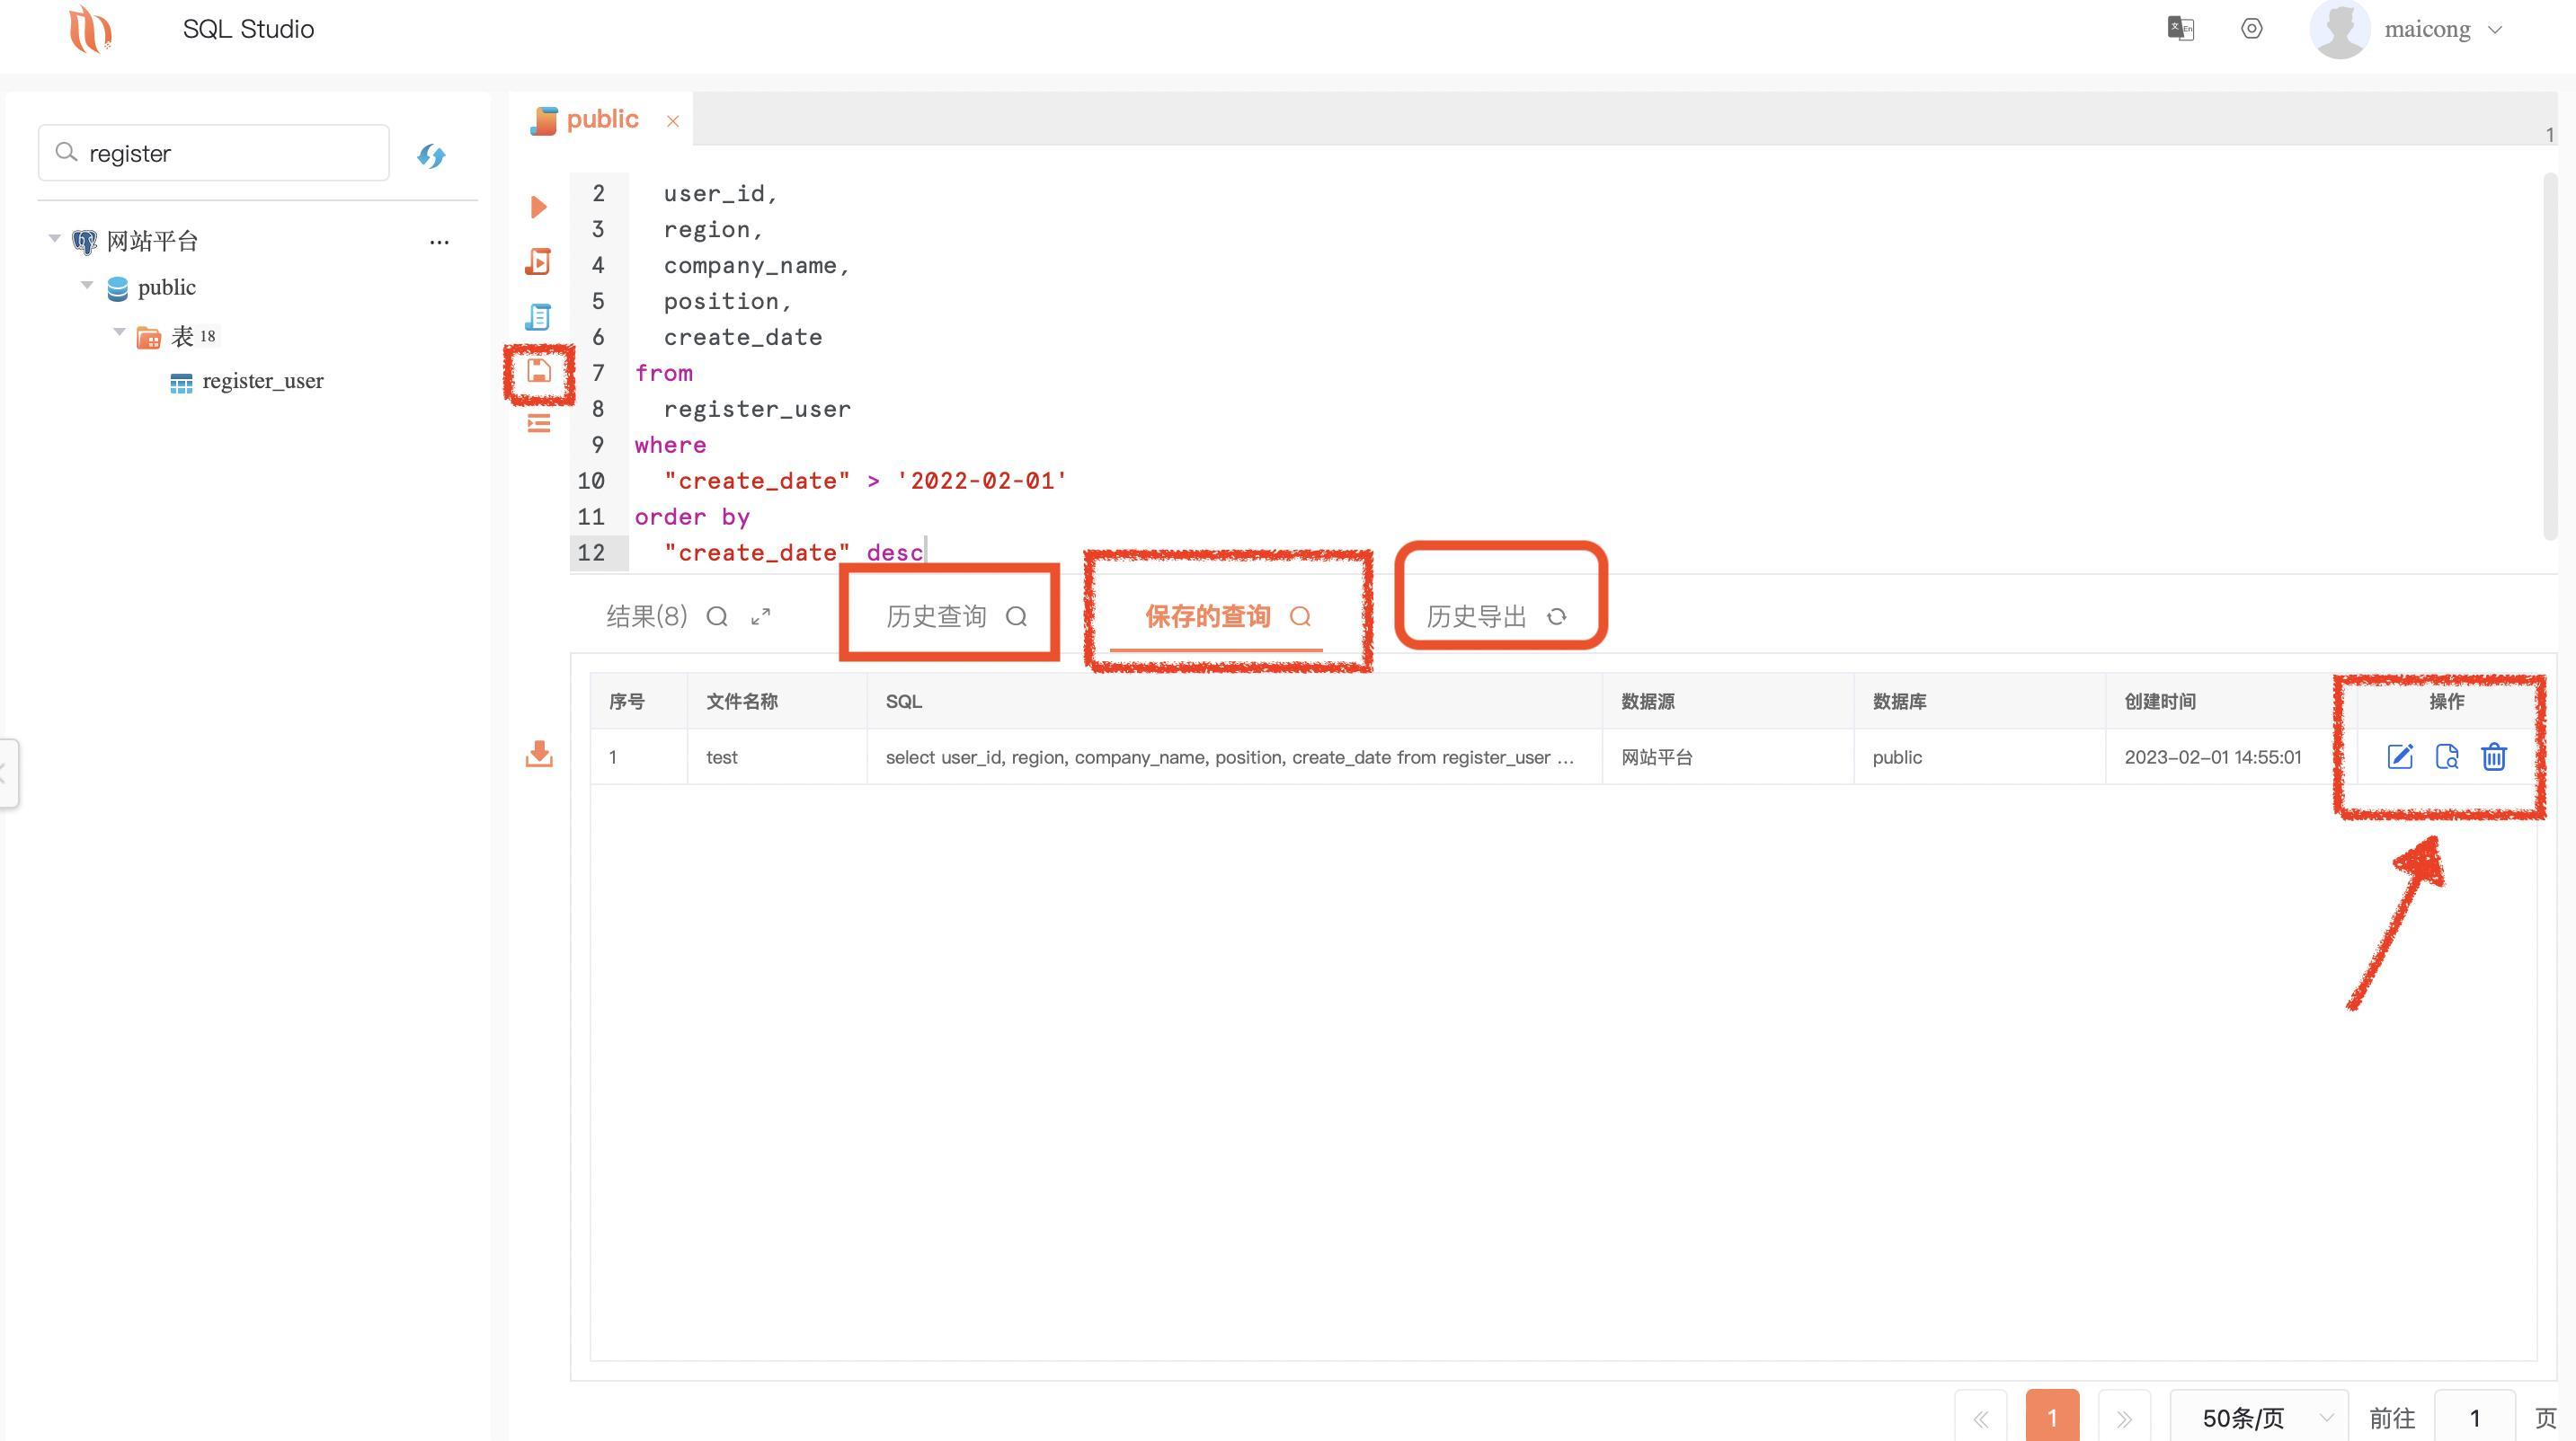Screen dimensions: 2576x1441
Task: Click the refresh icon beside search box
Action: tap(431, 156)
